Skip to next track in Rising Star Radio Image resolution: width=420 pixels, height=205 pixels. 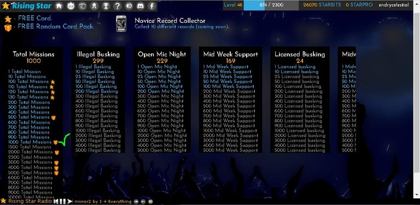click(69, 201)
